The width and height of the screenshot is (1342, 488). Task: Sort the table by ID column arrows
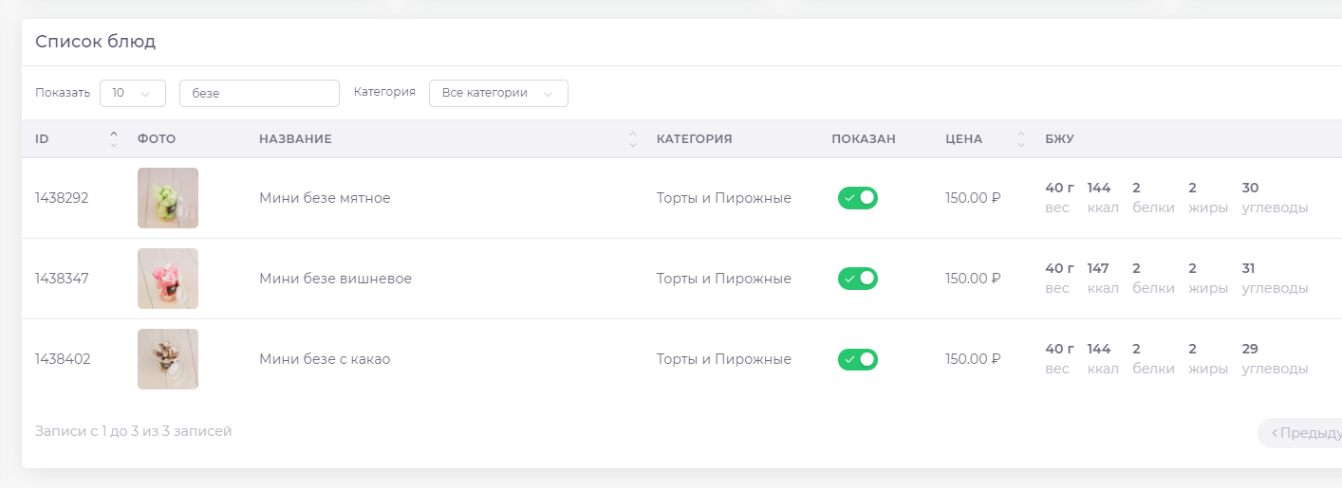[x=114, y=139]
